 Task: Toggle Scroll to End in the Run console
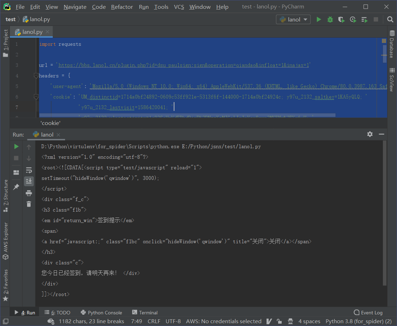click(29, 181)
